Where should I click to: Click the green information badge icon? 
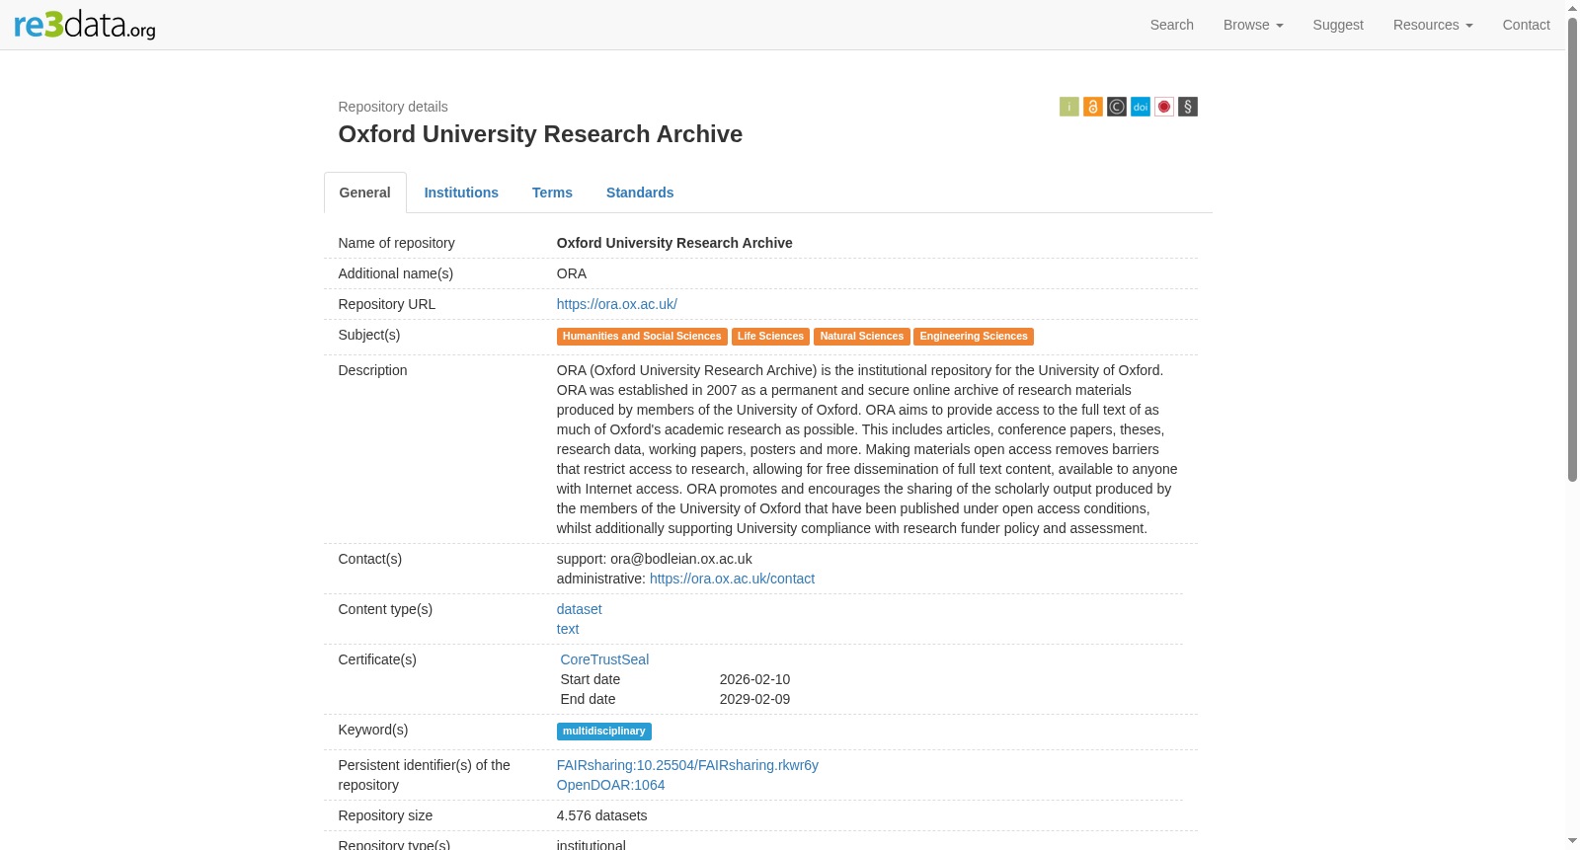point(1068,107)
